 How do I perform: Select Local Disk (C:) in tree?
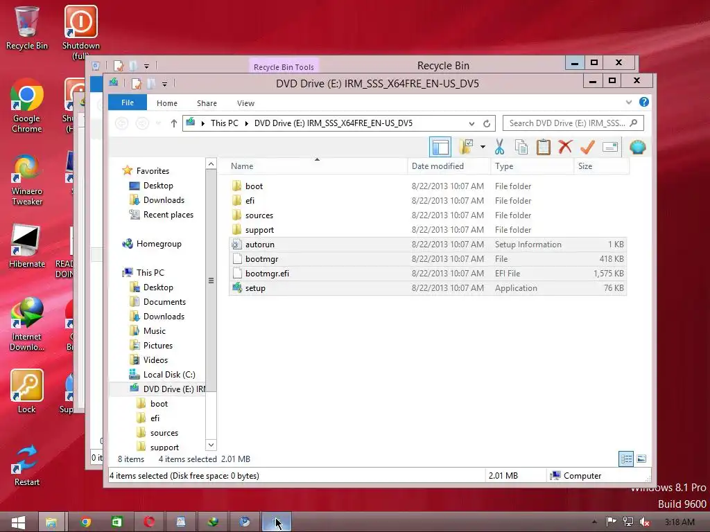pos(169,375)
